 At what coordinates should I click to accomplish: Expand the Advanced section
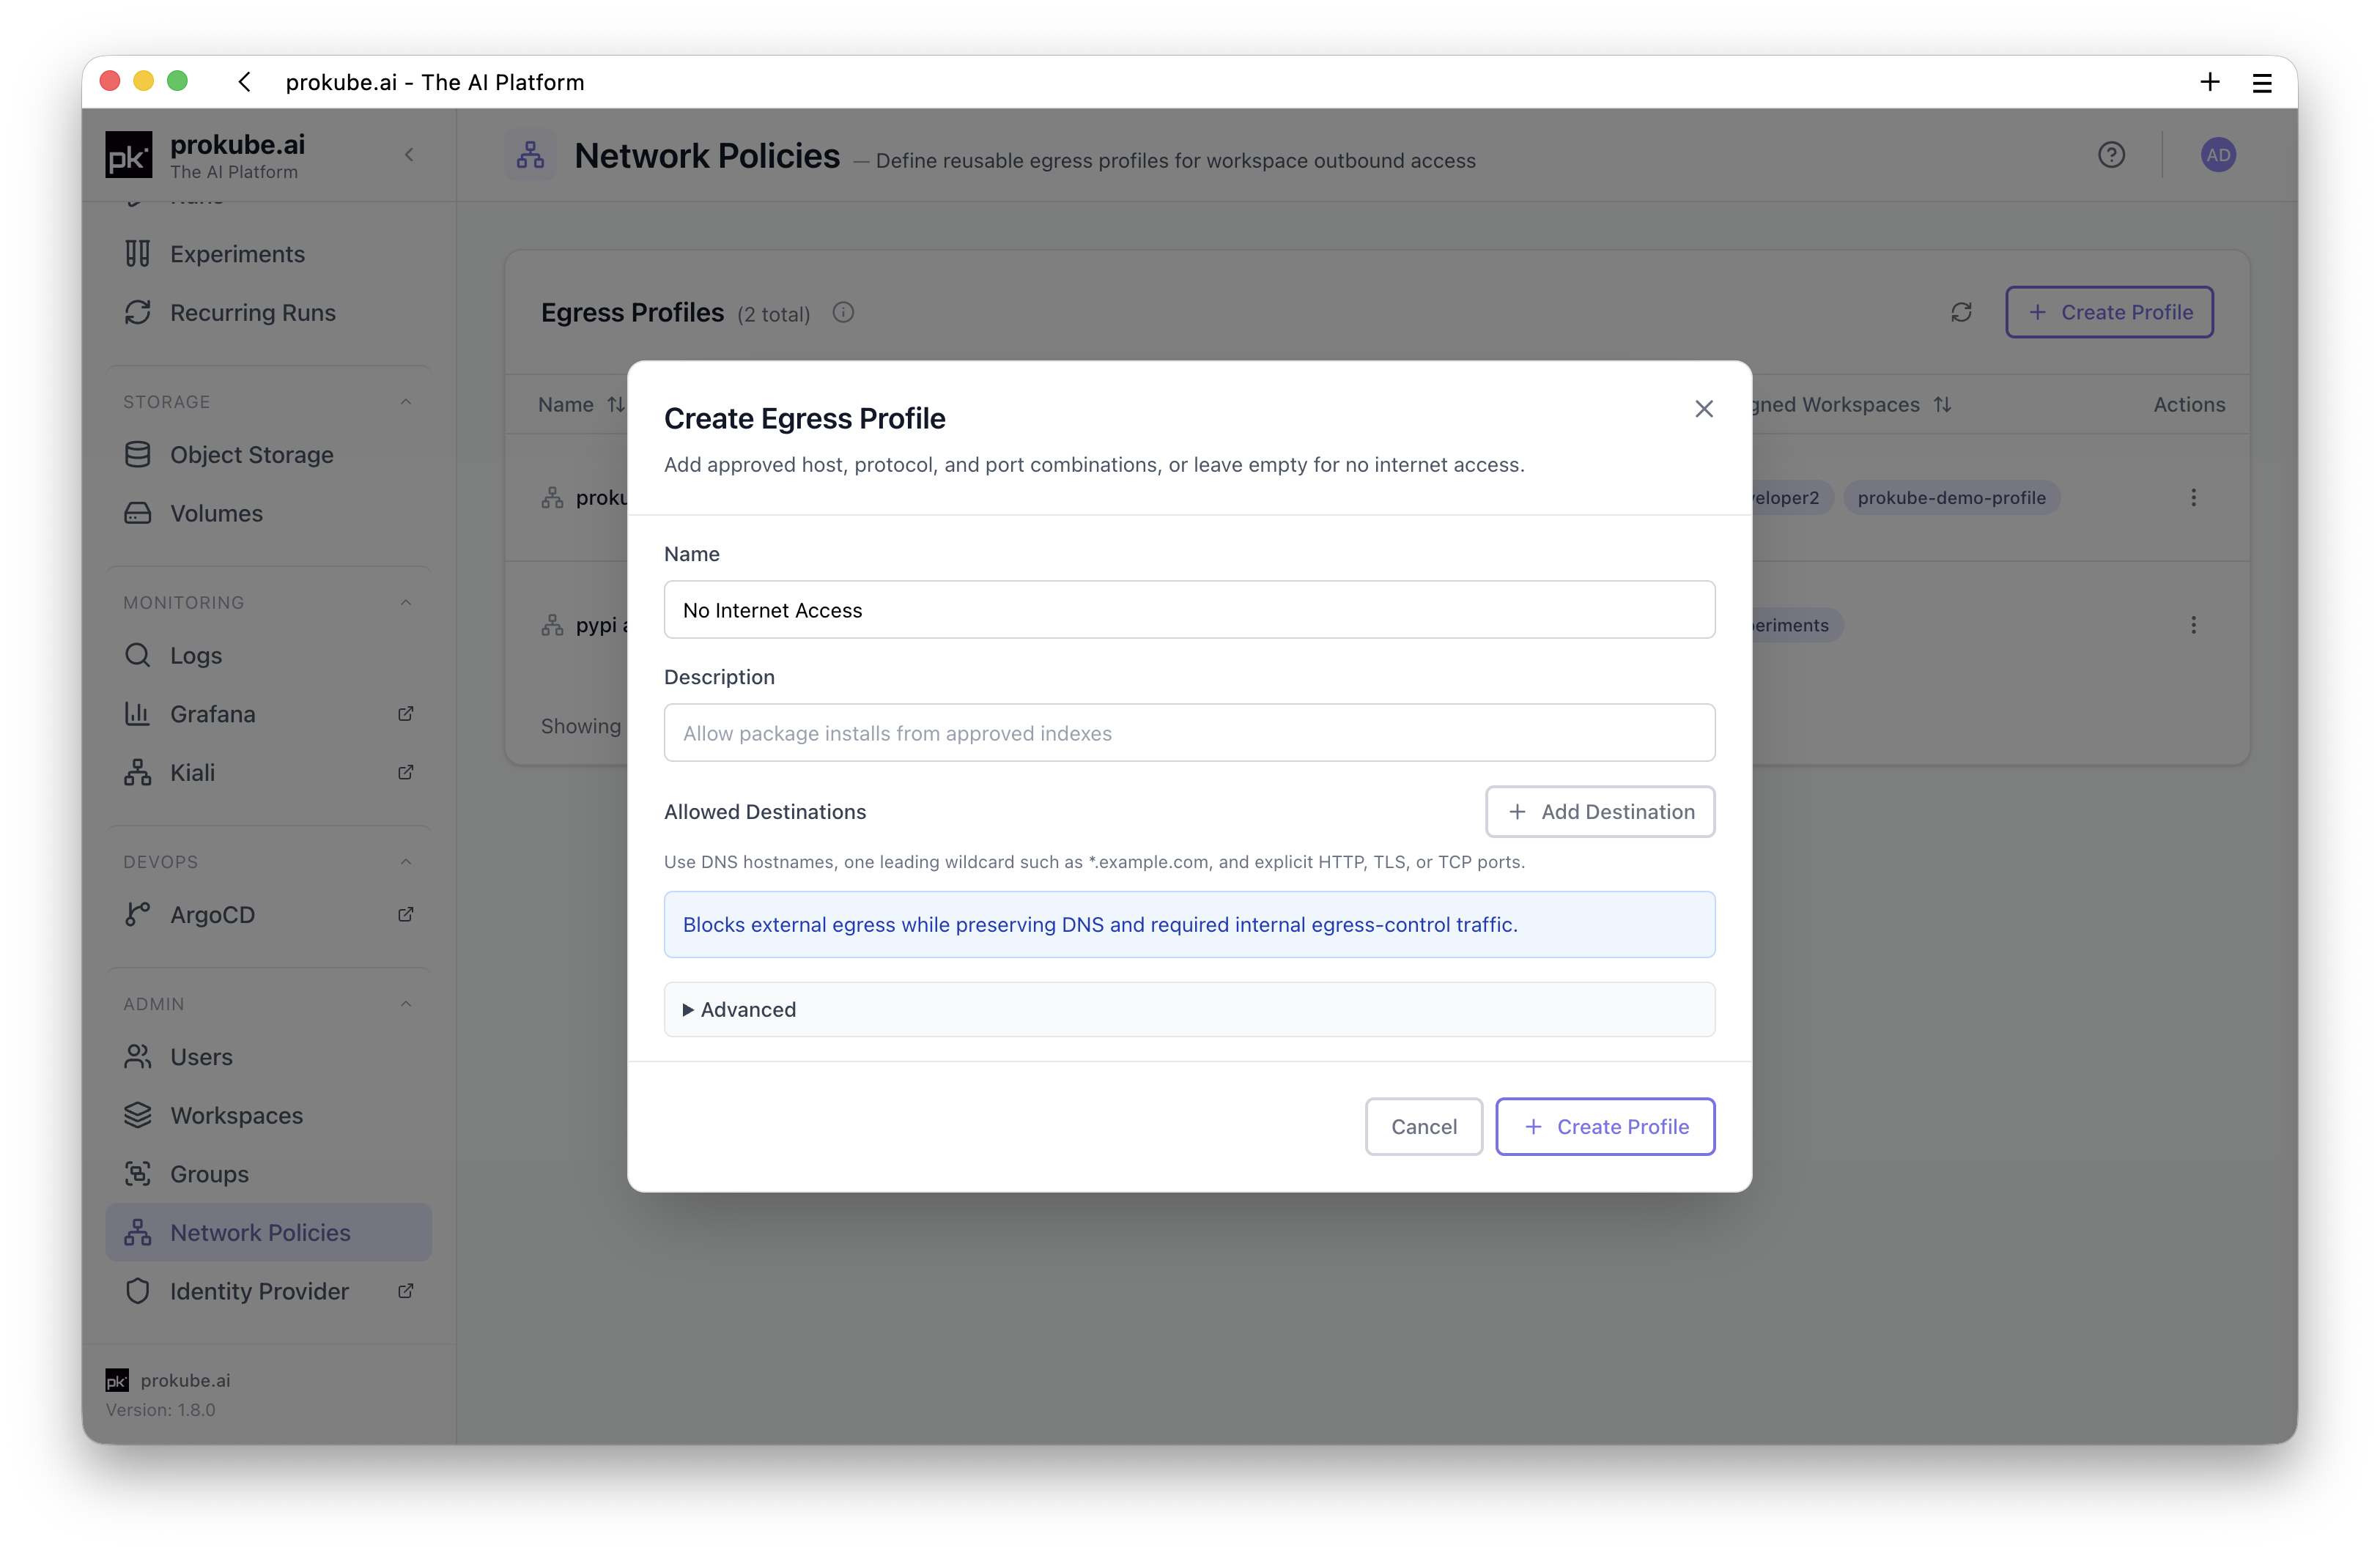(1189, 1009)
